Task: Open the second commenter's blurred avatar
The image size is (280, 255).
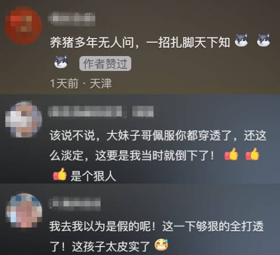Action: pos(24,120)
